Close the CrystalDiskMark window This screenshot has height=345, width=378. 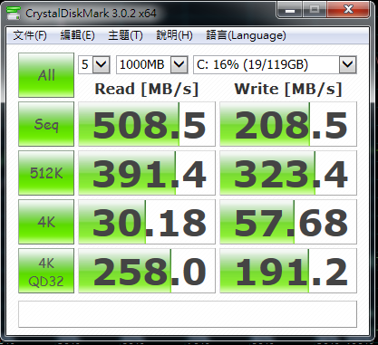click(348, 10)
